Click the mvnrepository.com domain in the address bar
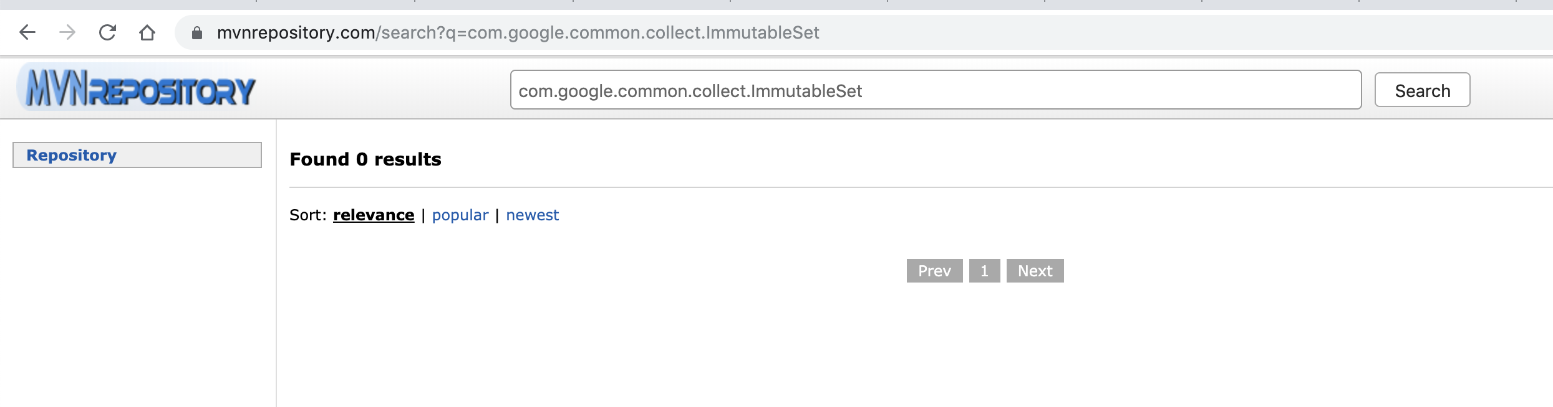 296,32
